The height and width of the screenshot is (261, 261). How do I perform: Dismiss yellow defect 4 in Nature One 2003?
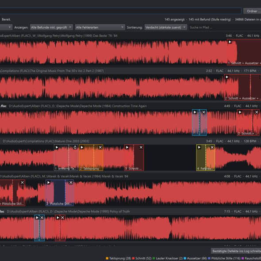pos(212,147)
